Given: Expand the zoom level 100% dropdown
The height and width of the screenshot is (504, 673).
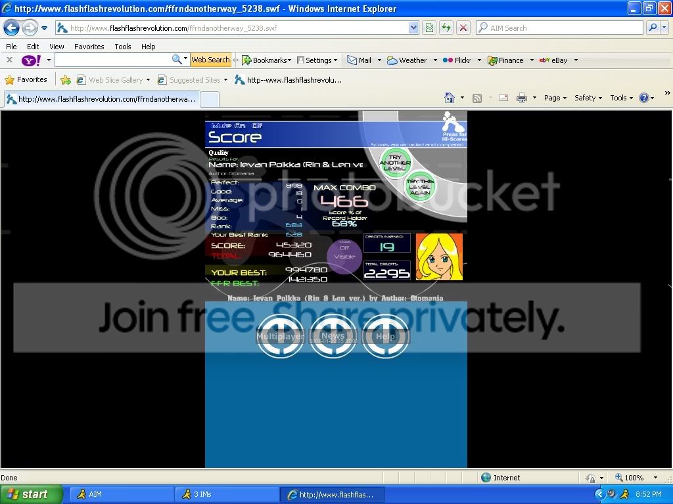Looking at the screenshot, I should pos(655,478).
